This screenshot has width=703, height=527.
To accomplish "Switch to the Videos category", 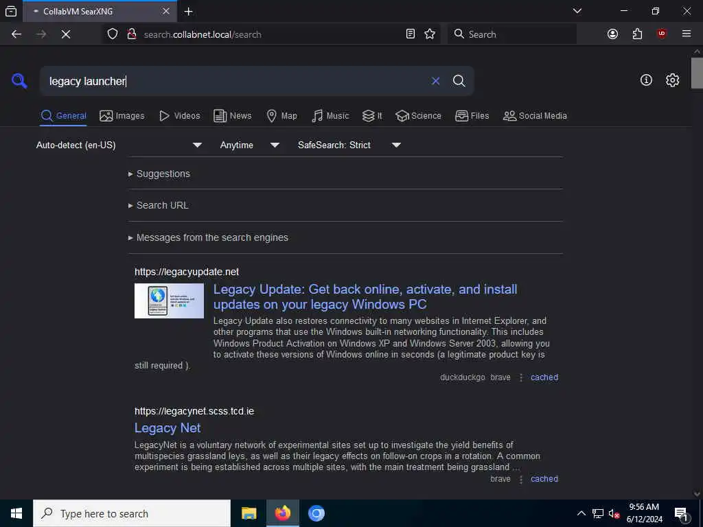I will [180, 116].
